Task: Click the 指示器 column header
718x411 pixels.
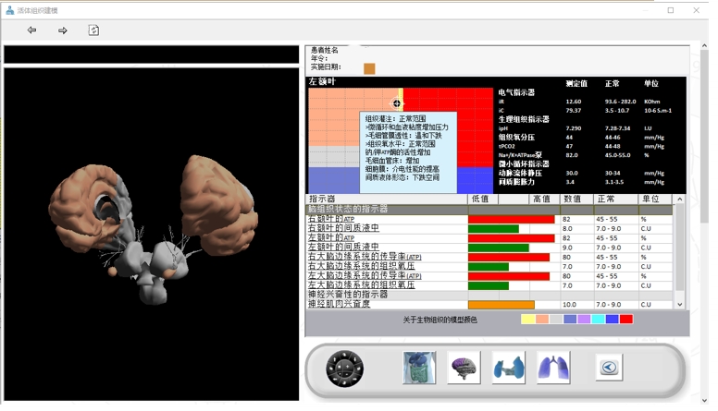Action: [387, 199]
